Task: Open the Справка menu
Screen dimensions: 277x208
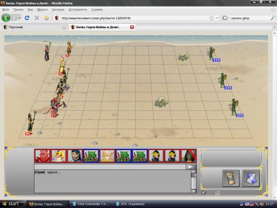Action: tap(97, 10)
